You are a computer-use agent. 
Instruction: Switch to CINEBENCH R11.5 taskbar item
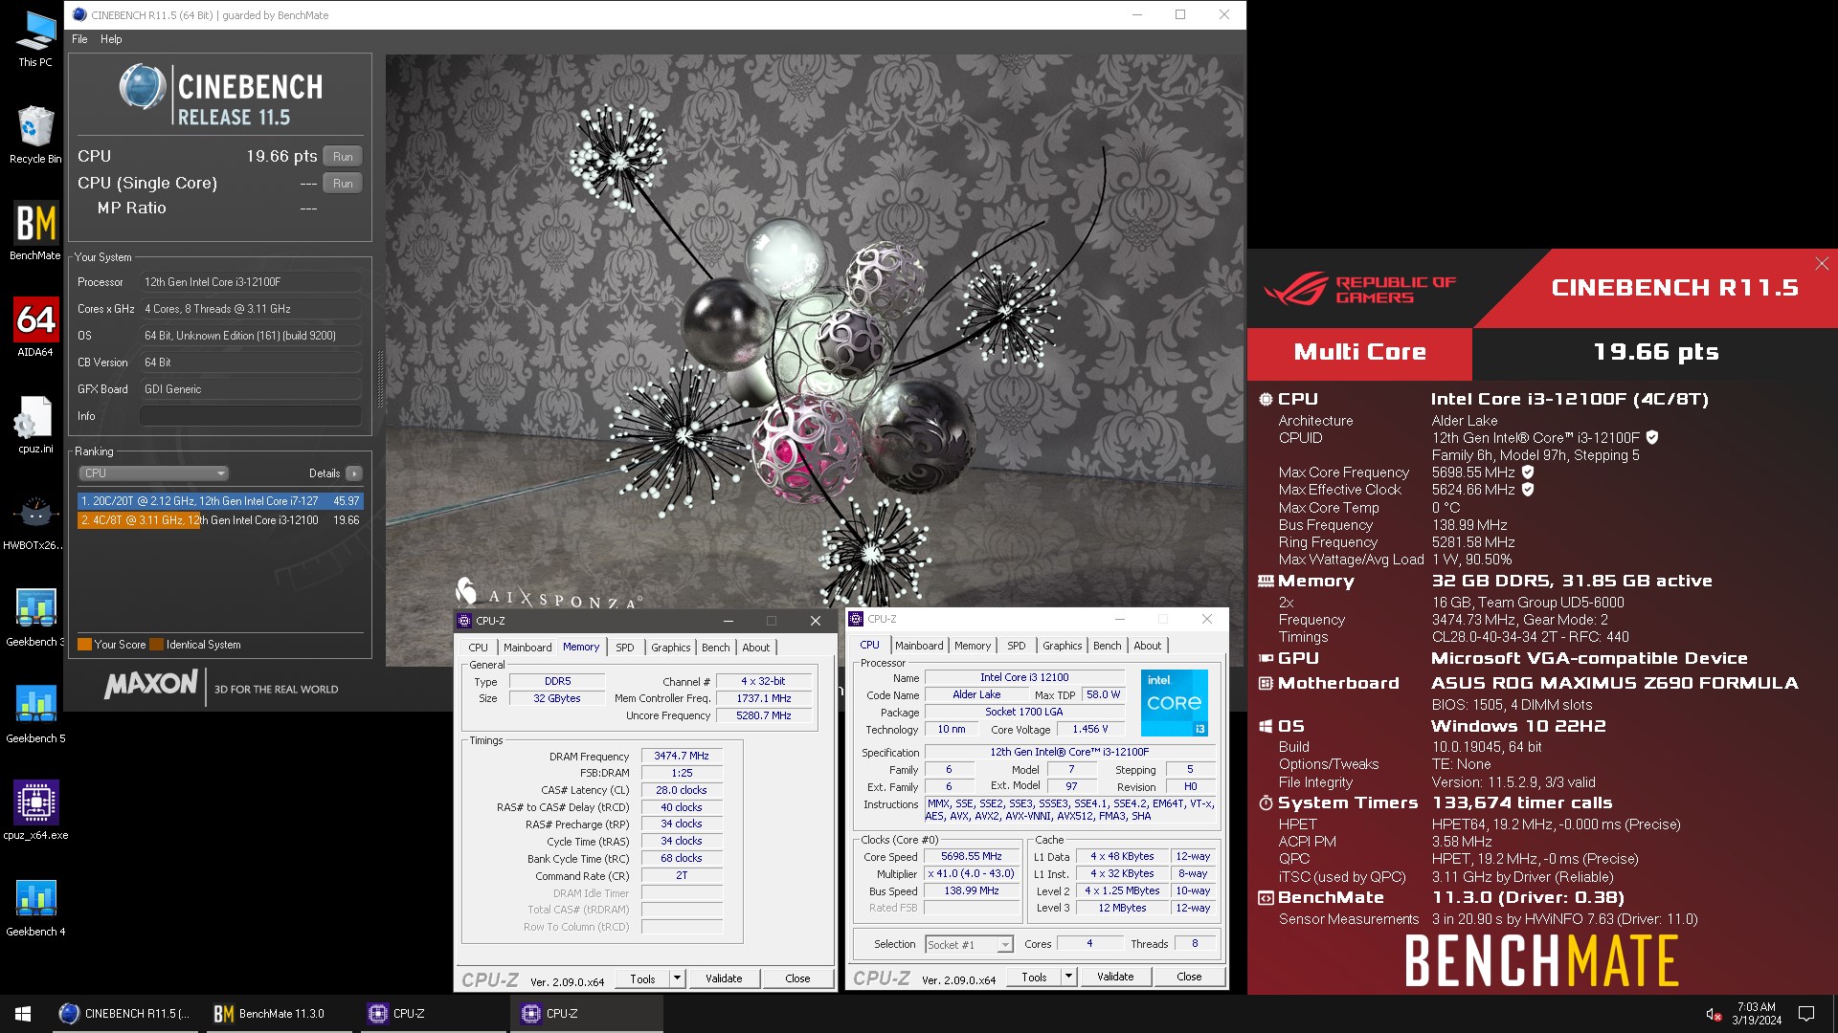click(x=125, y=1013)
